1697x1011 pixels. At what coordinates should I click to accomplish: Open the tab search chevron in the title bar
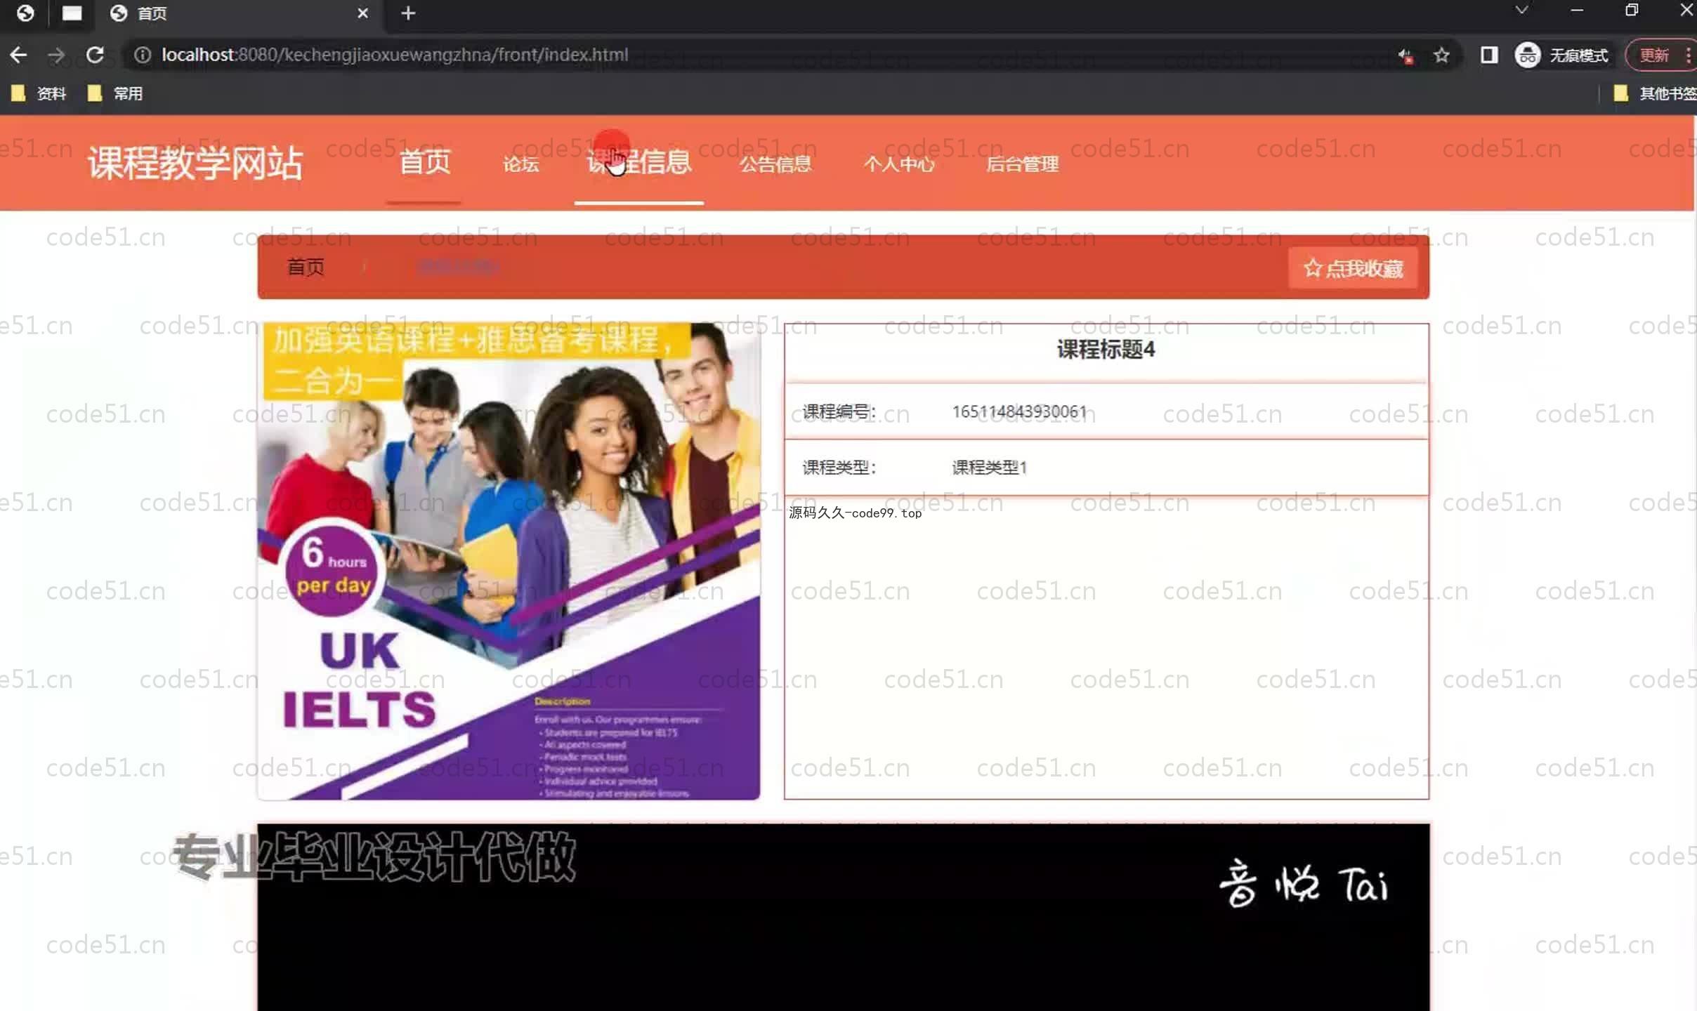click(1521, 11)
